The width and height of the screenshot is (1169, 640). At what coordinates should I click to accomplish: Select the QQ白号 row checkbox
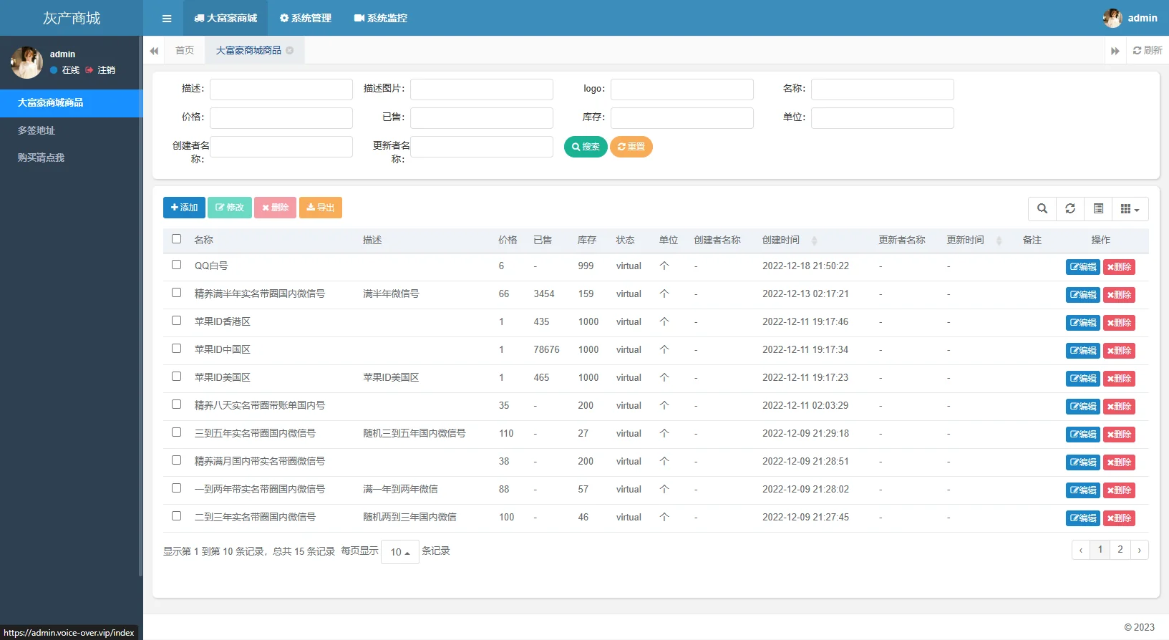point(177,265)
